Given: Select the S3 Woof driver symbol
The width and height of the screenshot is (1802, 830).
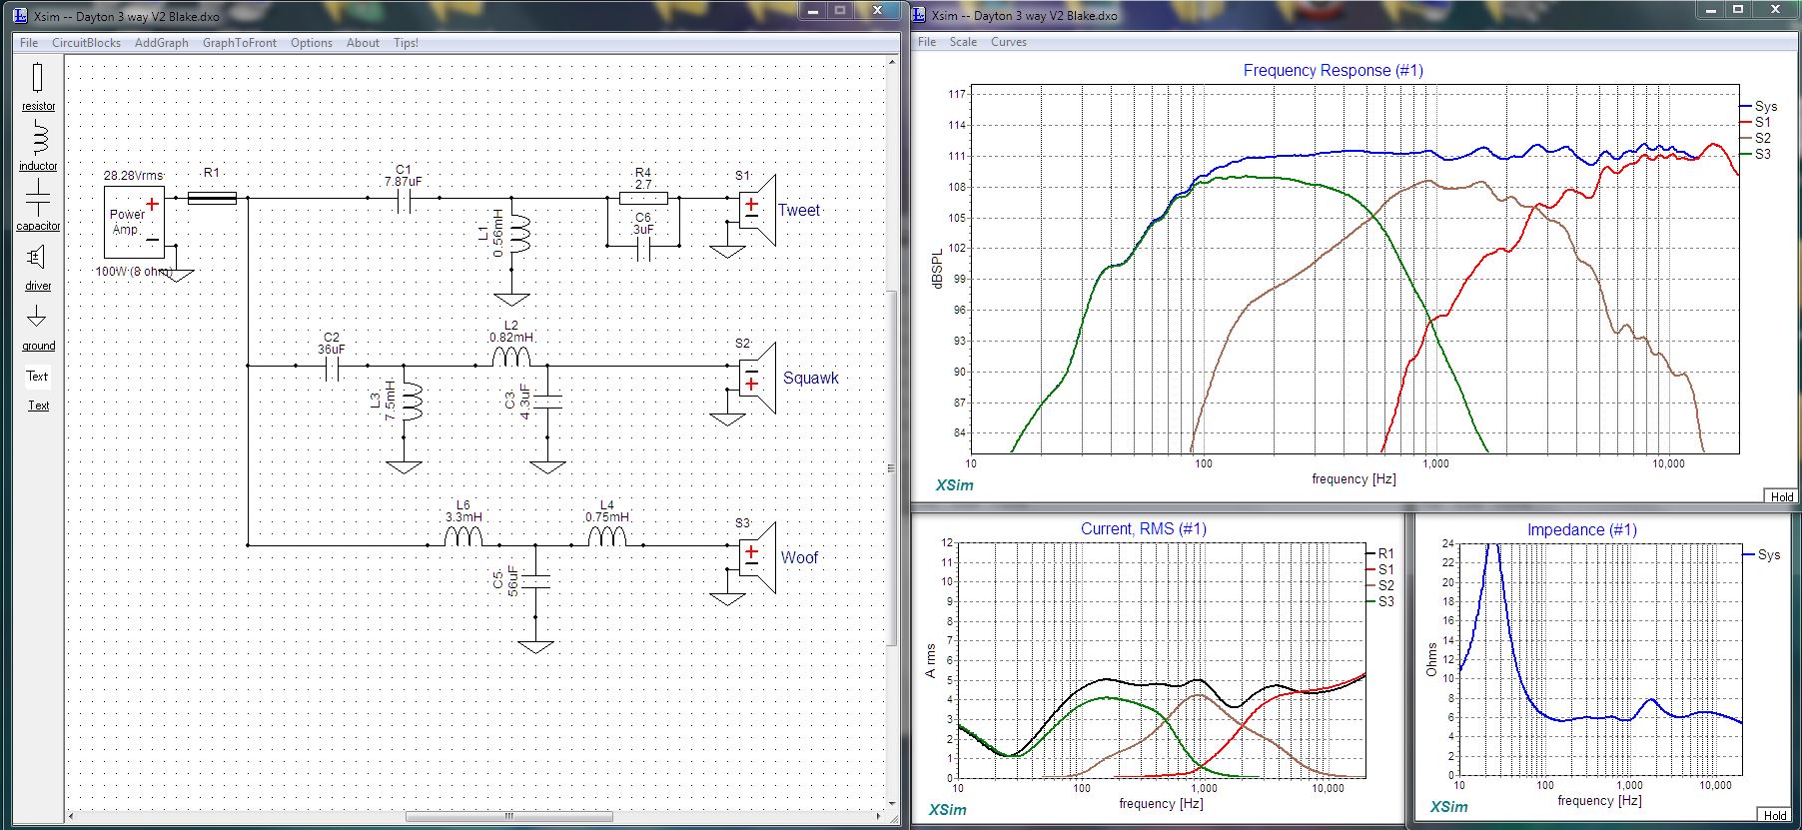Looking at the screenshot, I should 757,557.
